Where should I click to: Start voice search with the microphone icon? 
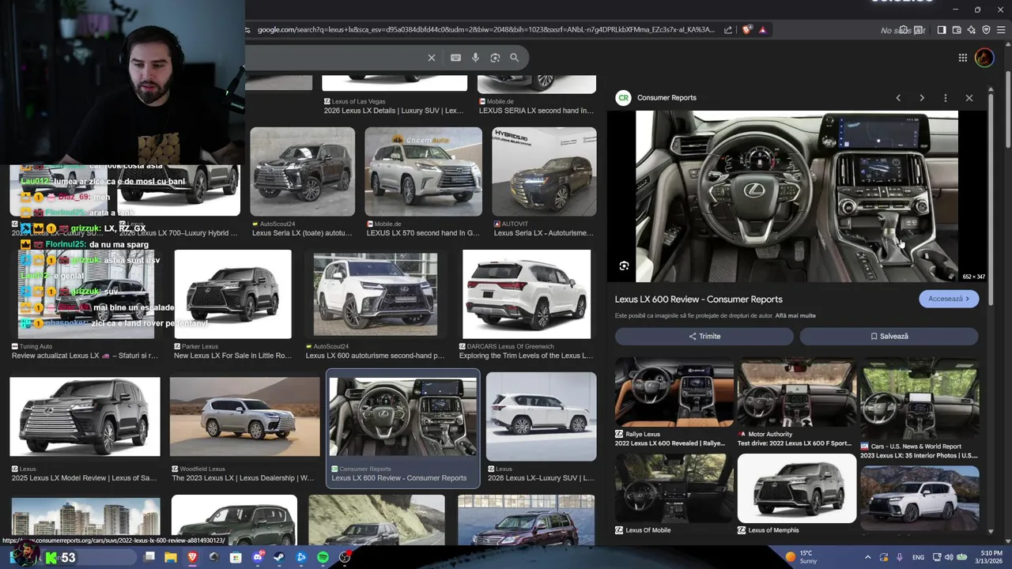pos(475,58)
